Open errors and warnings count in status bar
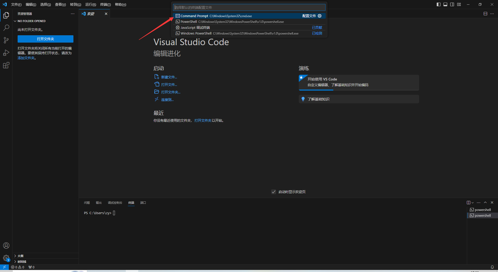 (18, 267)
